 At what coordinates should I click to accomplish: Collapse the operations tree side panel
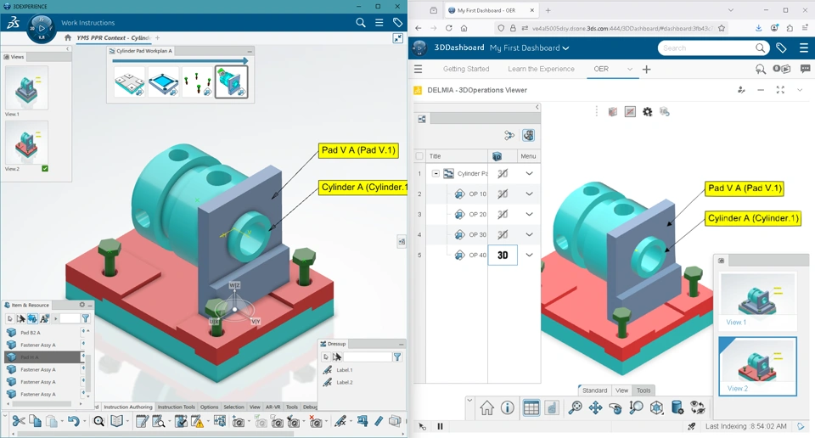pyautogui.click(x=537, y=107)
